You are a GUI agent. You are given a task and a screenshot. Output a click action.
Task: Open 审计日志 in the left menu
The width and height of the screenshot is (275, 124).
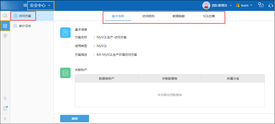[32, 26]
